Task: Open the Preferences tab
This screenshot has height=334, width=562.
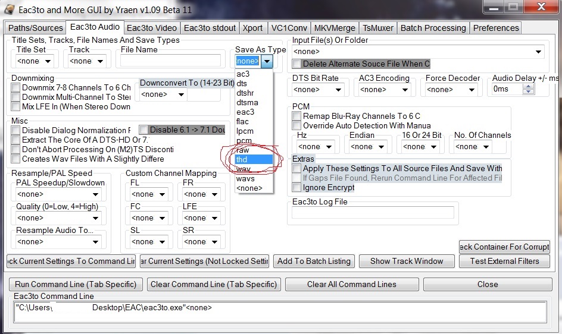Action: [x=496, y=28]
